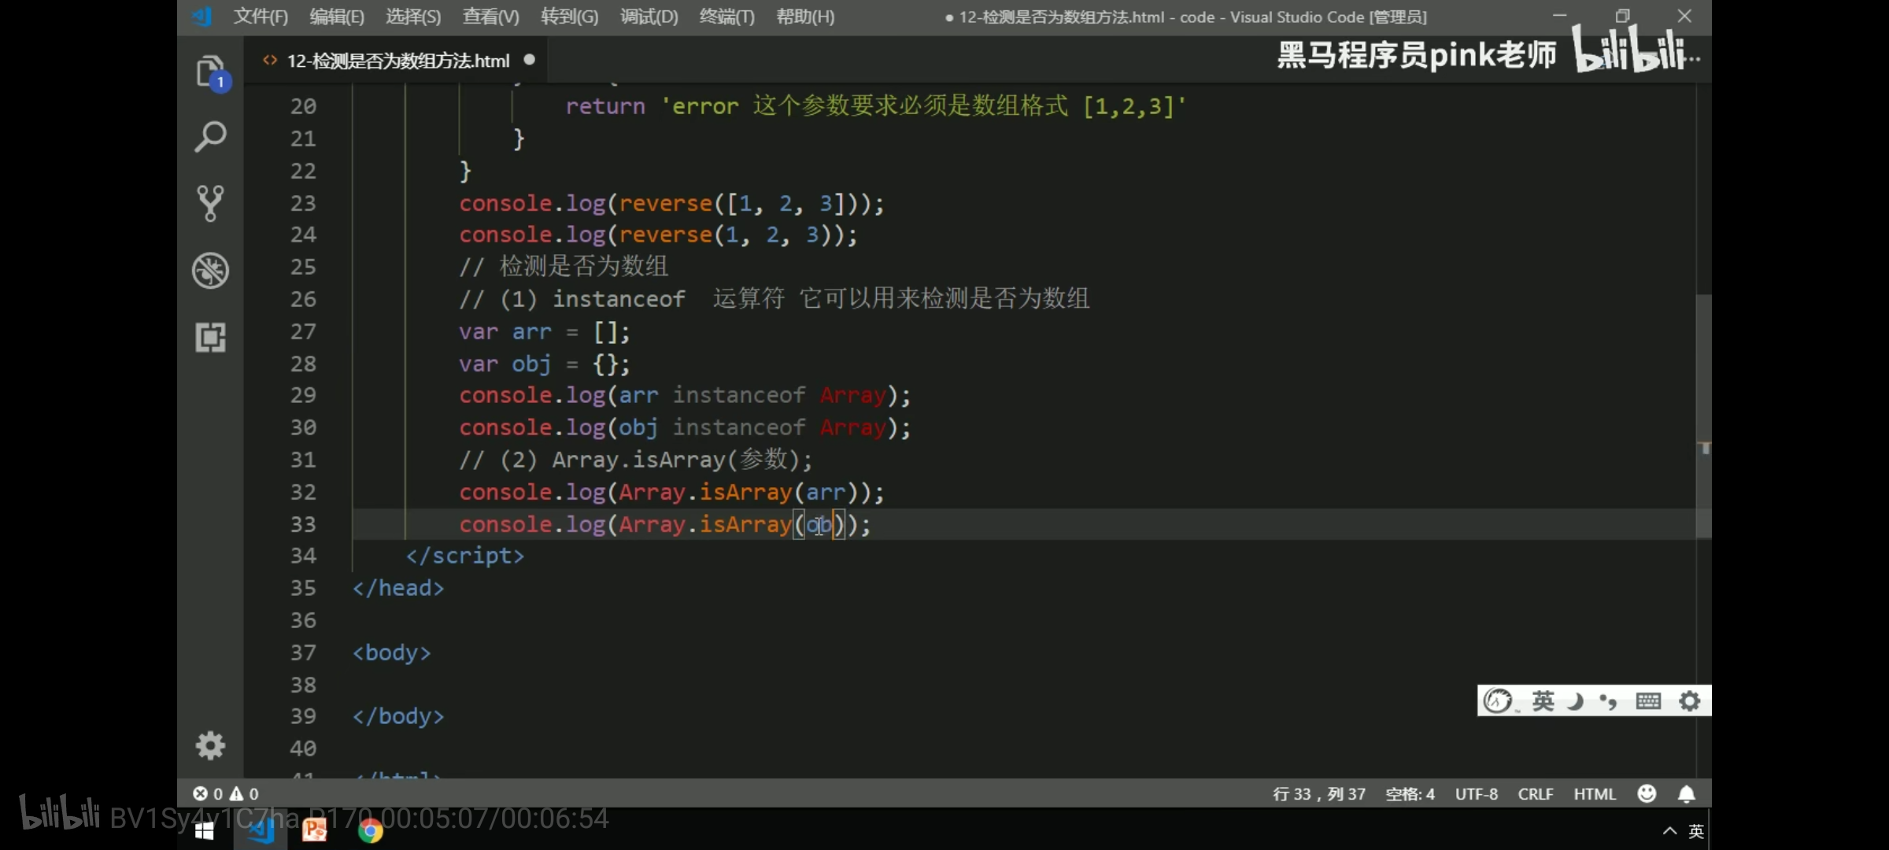Open the Source Control view
1889x850 pixels.
pos(210,203)
